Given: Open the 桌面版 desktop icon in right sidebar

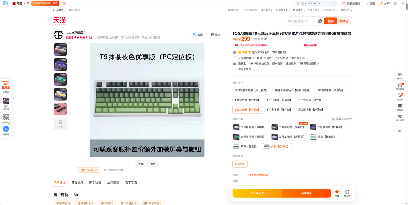Looking at the screenshot, I should pyautogui.click(x=400, y=76).
